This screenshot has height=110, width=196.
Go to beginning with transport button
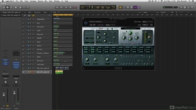click(66, 7)
